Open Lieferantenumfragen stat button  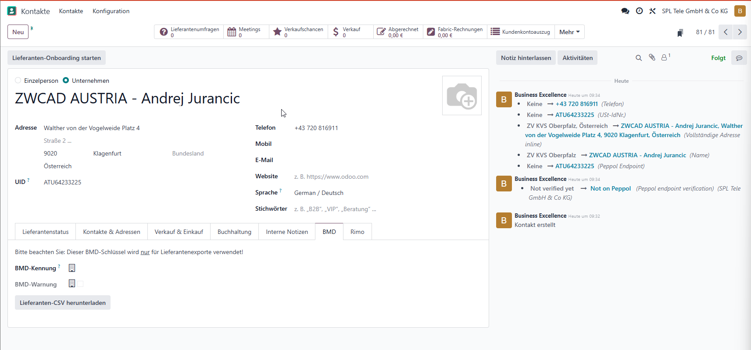tap(189, 32)
